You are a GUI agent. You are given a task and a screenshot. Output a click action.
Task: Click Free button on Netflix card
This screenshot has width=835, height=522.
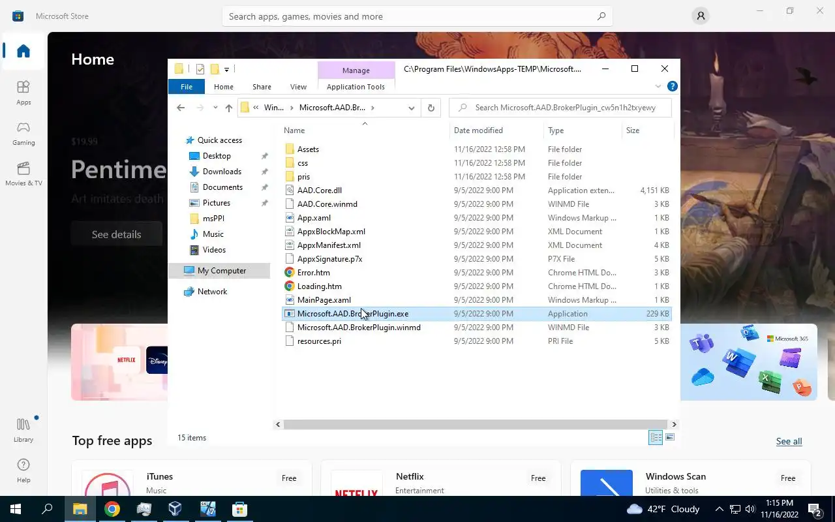coord(538,478)
